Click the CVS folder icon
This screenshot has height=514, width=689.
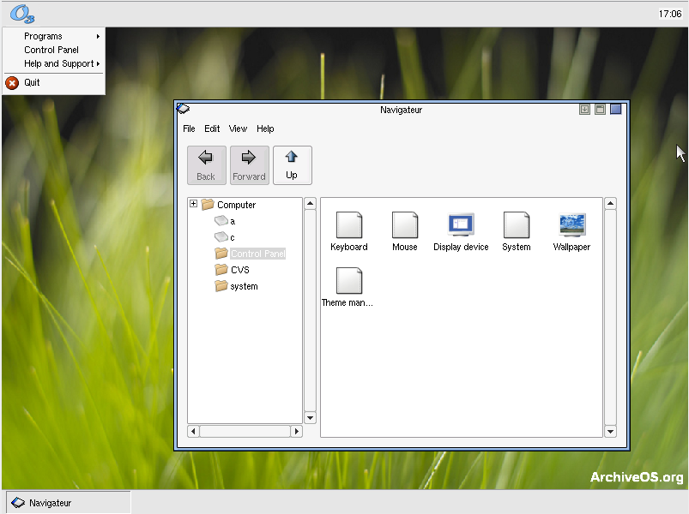click(221, 269)
